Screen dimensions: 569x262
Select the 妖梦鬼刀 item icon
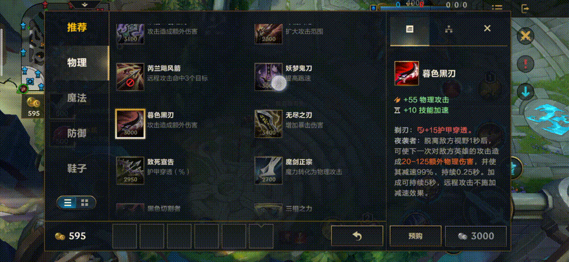click(269, 77)
